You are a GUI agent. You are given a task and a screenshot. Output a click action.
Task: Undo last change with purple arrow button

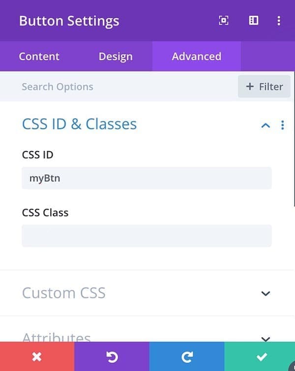pos(112,356)
